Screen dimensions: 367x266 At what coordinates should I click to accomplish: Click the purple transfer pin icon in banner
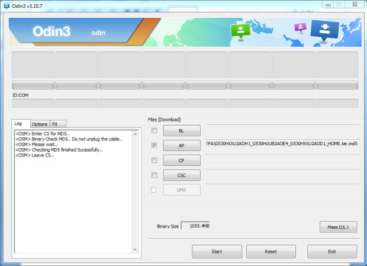300,28
